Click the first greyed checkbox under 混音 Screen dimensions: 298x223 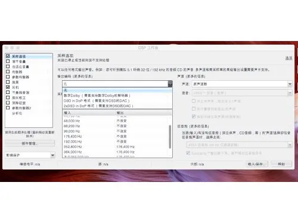194,101
